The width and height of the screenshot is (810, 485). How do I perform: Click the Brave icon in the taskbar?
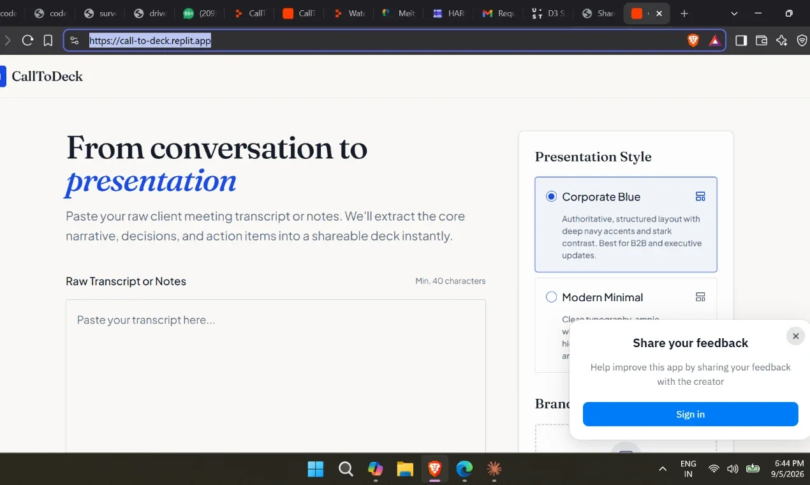click(435, 469)
